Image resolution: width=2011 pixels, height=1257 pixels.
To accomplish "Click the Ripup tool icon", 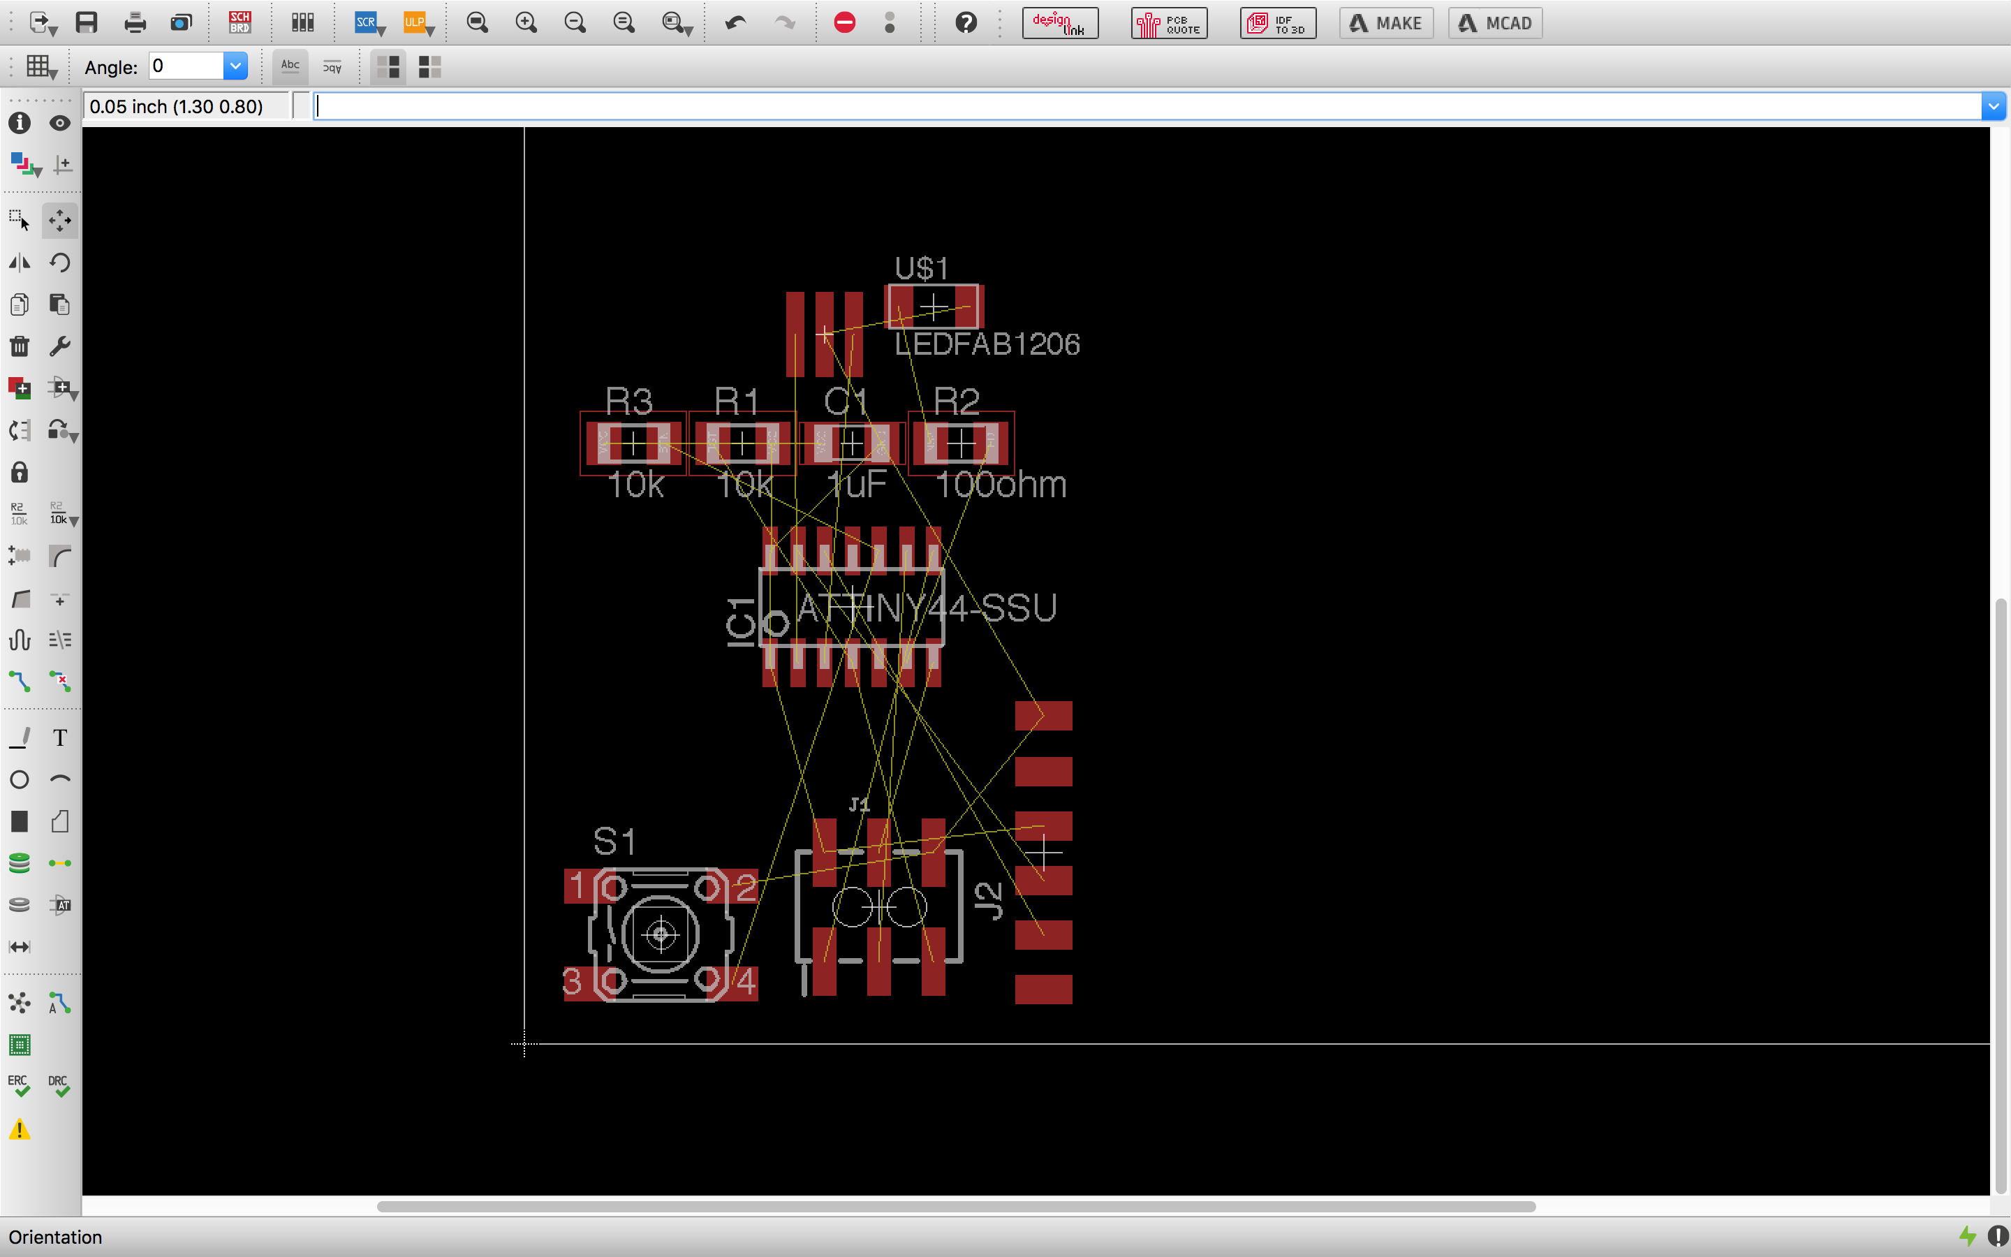I will [x=59, y=682].
